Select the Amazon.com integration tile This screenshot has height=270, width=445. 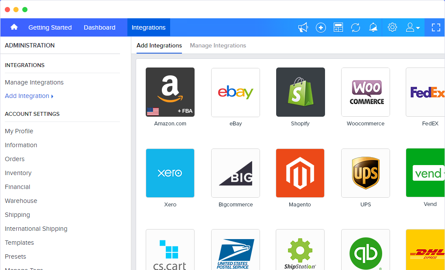tap(170, 92)
